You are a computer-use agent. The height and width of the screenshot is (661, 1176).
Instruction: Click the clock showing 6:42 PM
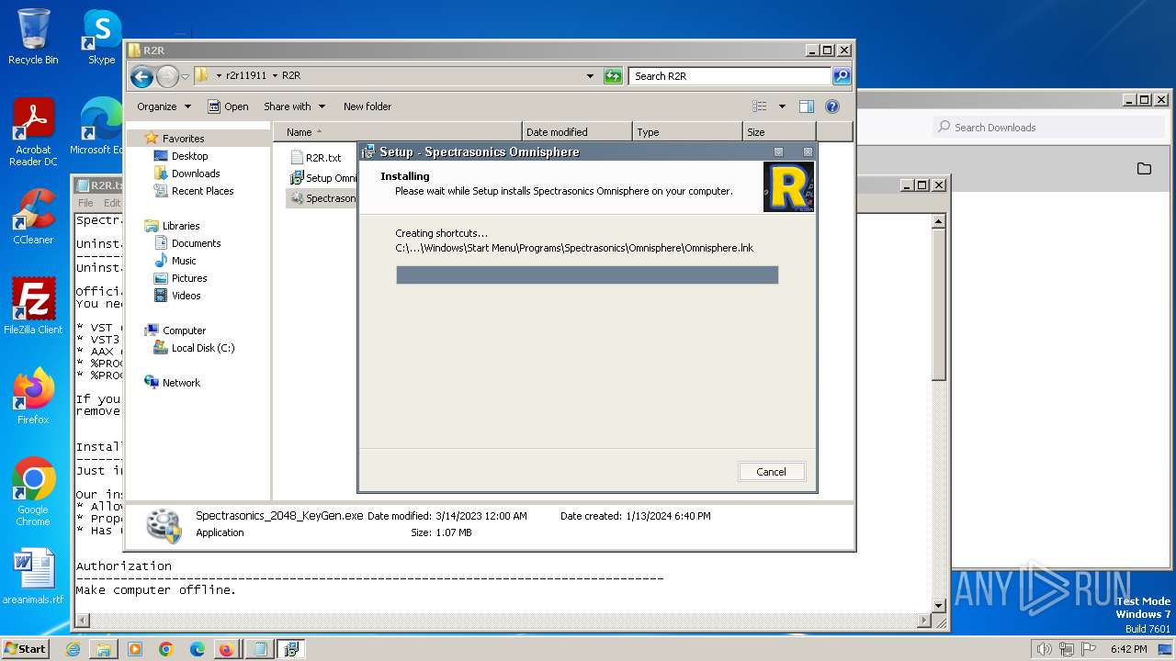pyautogui.click(x=1128, y=649)
